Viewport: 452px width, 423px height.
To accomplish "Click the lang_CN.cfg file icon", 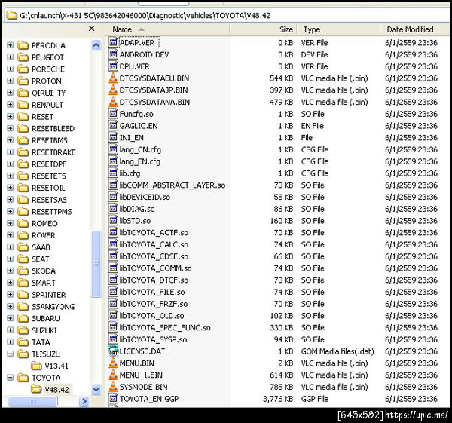I will (114, 149).
